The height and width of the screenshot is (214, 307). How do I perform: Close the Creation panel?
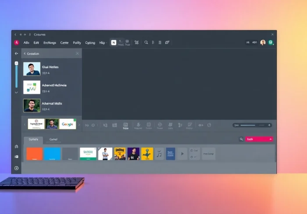tap(77, 53)
